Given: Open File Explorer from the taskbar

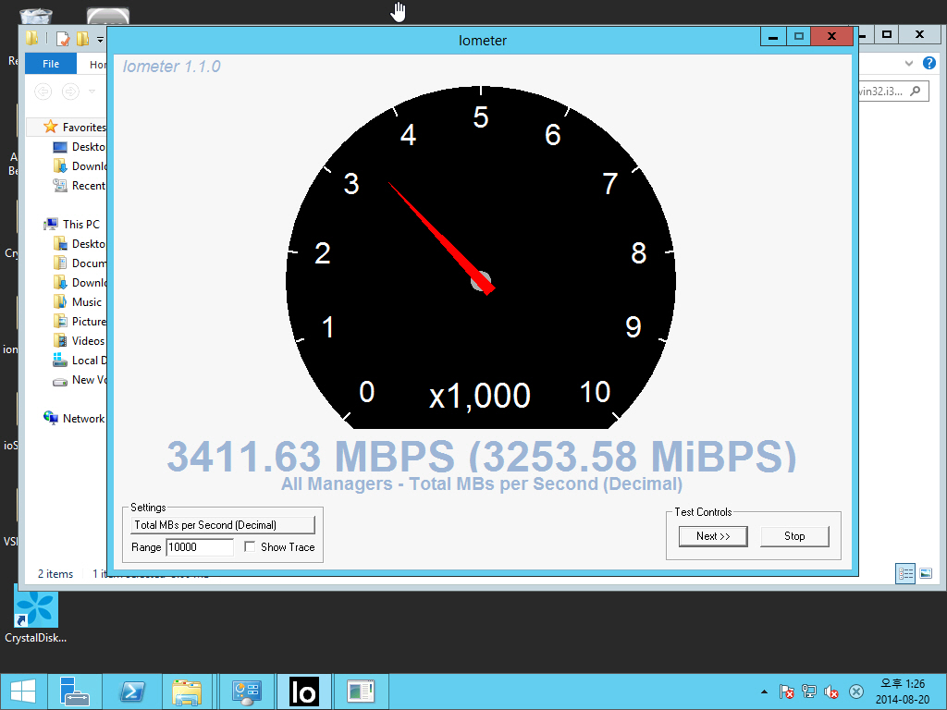Looking at the screenshot, I should tap(187, 692).
